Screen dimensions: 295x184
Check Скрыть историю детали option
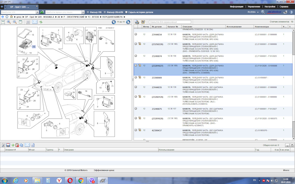[x=126, y=12]
